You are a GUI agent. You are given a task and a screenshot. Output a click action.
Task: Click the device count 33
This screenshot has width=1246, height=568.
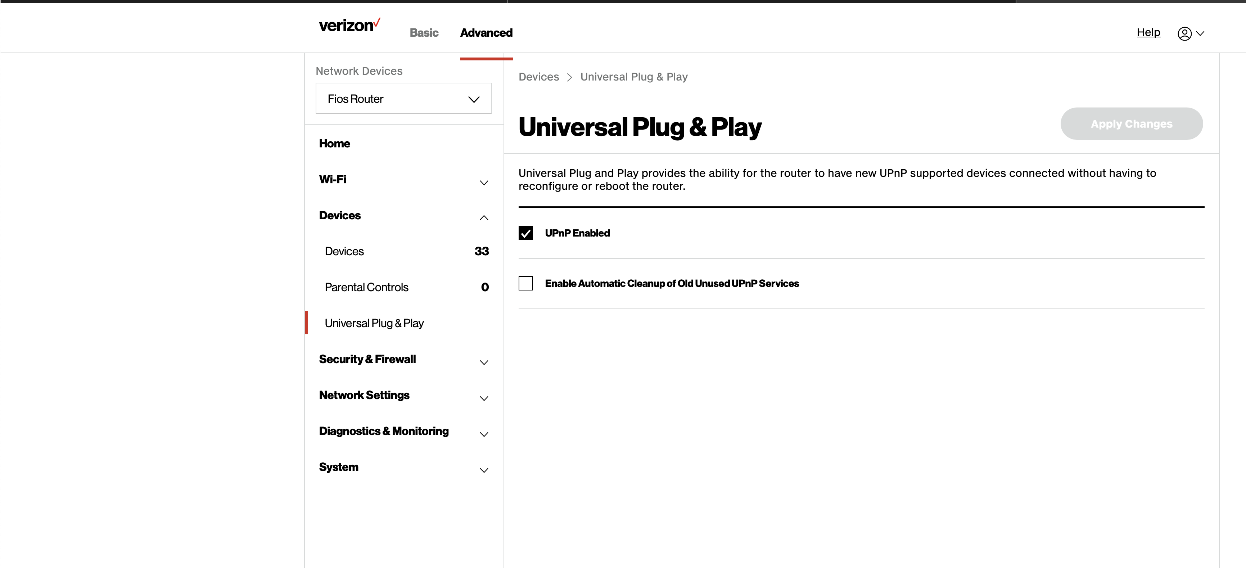481,251
